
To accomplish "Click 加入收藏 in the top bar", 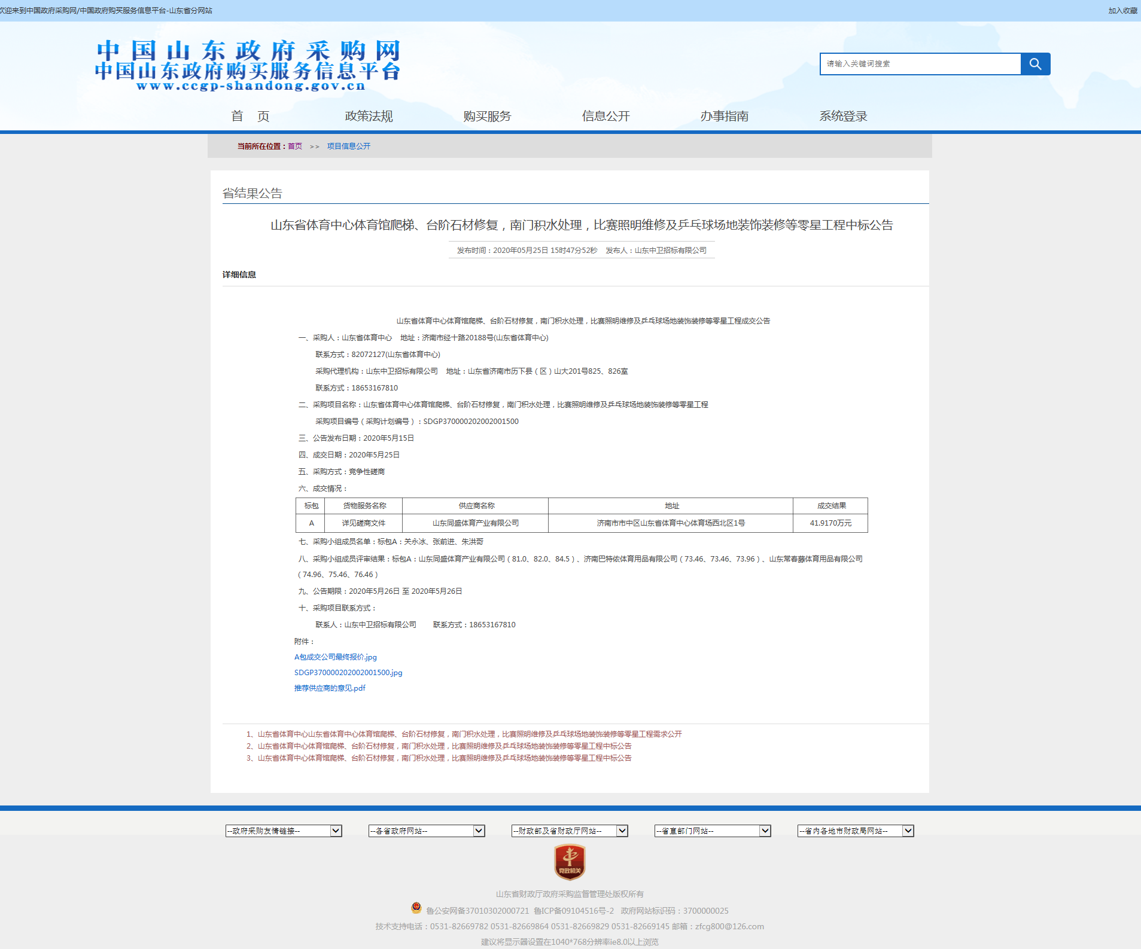I will pos(1122,11).
